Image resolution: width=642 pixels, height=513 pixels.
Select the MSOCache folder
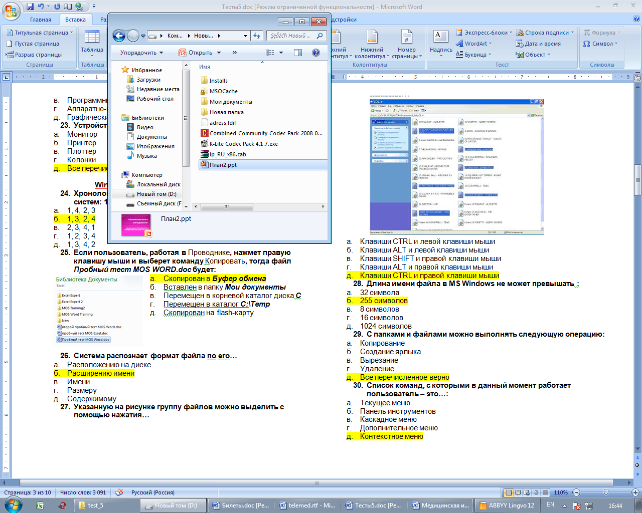click(223, 91)
